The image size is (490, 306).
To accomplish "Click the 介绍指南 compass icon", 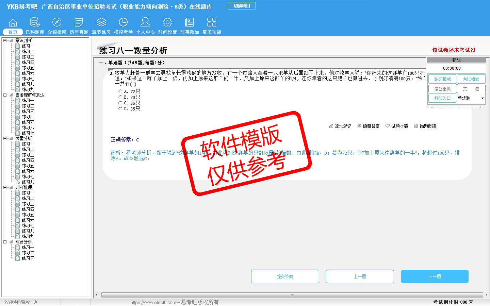I will pyautogui.click(x=57, y=23).
